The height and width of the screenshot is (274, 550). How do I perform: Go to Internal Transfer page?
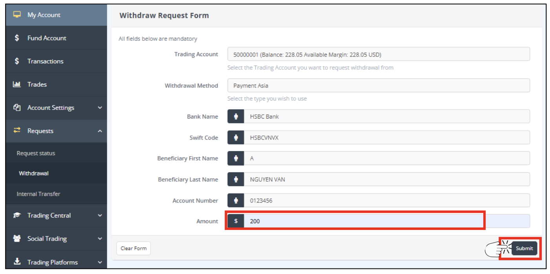click(38, 194)
